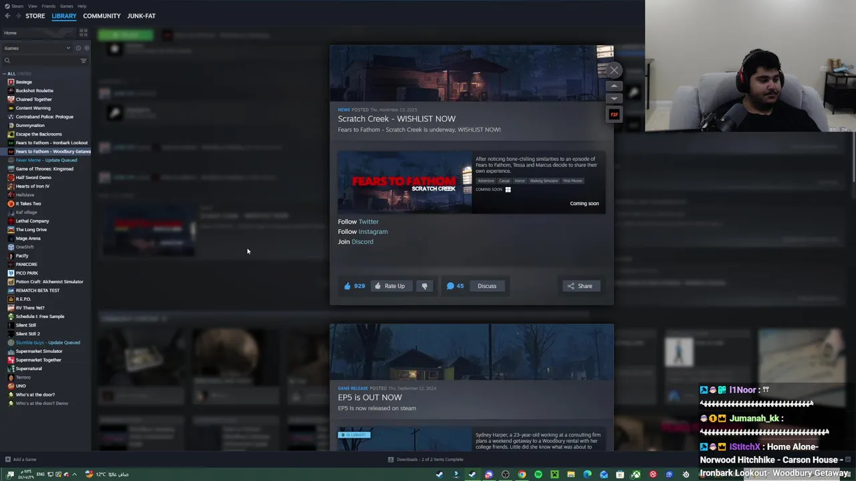Screen dimensions: 856x481
Task: Click the ready-to-play filter icon in sidebar
Action: click(x=86, y=48)
